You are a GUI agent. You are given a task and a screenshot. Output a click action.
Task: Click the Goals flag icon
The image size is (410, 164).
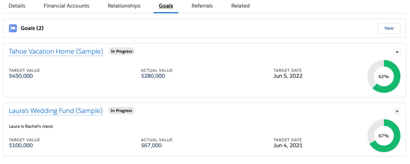tap(13, 28)
